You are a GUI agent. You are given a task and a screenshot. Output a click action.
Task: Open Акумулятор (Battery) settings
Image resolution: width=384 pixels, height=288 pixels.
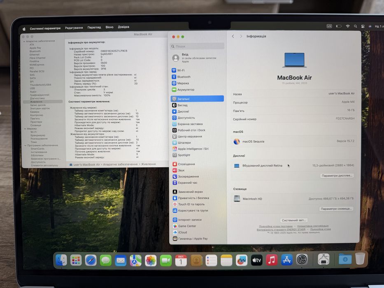(183, 90)
